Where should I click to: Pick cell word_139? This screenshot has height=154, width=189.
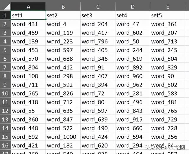tap(28, 41)
